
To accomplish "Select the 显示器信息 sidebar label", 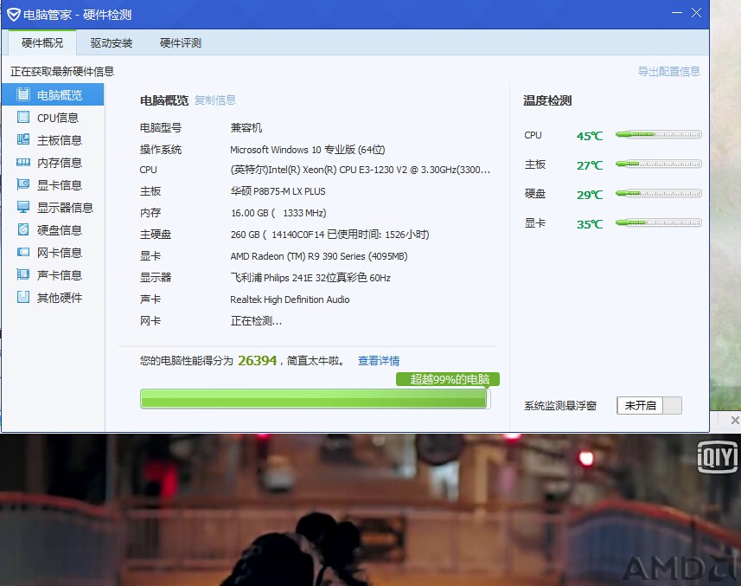I will [x=65, y=208].
